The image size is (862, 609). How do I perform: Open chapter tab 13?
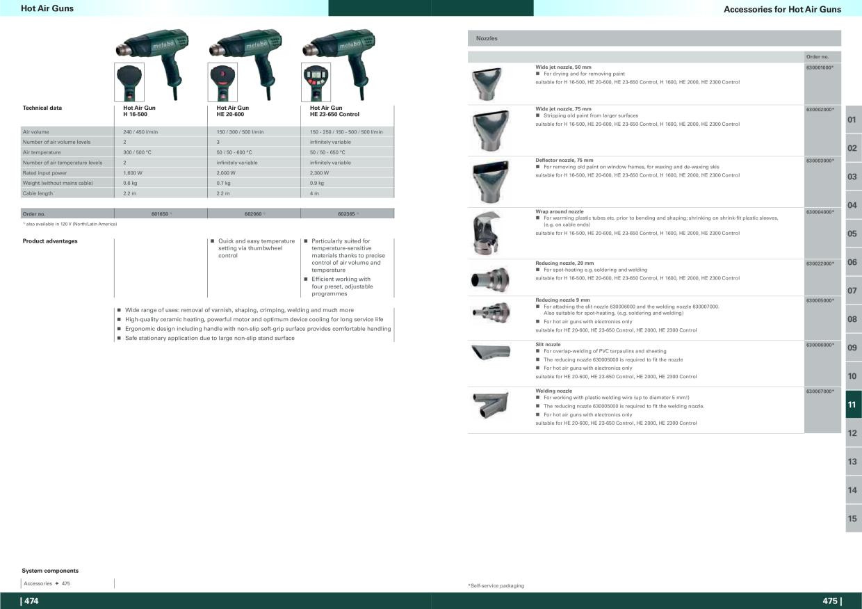tap(854, 462)
